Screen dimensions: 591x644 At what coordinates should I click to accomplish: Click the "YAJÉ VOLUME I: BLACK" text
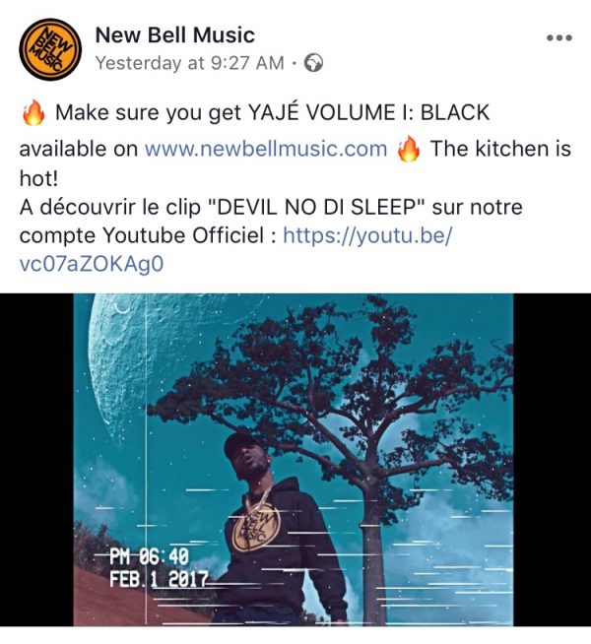368,112
